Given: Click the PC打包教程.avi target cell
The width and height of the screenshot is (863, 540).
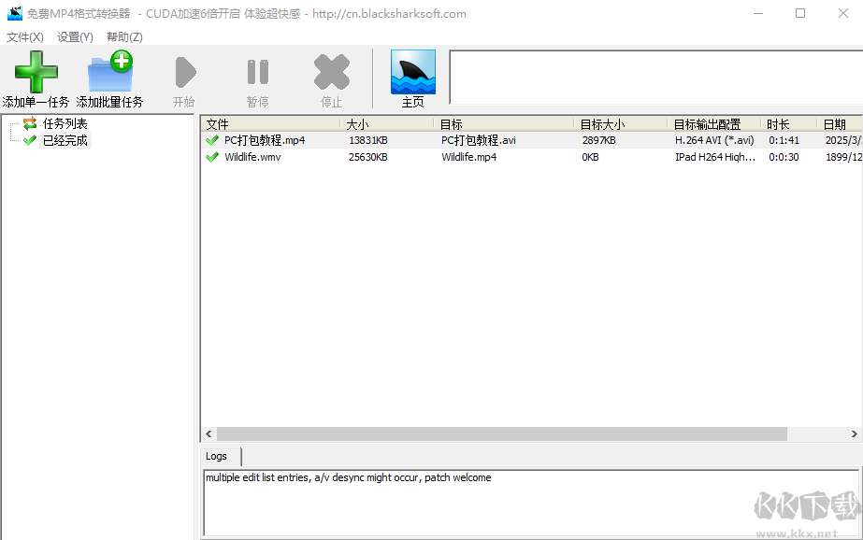Looking at the screenshot, I should (479, 140).
